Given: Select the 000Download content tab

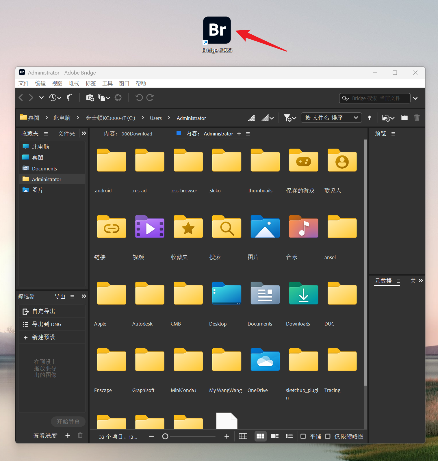Looking at the screenshot, I should point(128,134).
